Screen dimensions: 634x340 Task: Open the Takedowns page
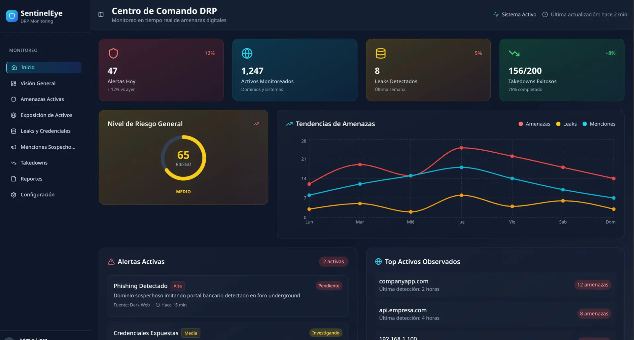44,163
